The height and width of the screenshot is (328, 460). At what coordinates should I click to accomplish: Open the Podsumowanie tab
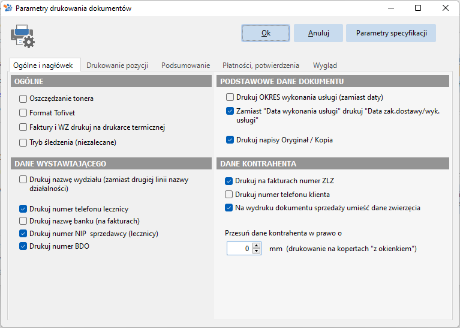pos(186,65)
